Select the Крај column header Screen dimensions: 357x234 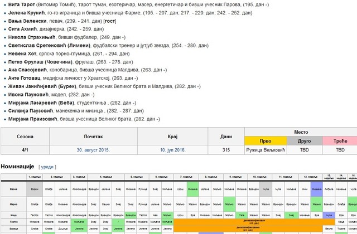coord(172,136)
